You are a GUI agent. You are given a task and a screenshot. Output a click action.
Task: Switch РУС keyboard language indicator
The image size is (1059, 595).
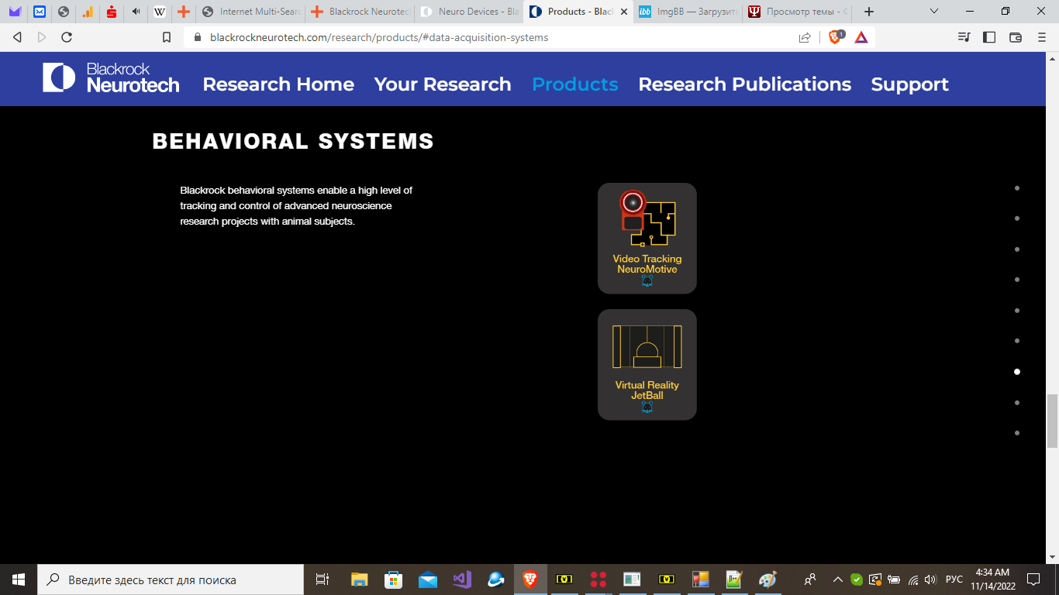[954, 580]
